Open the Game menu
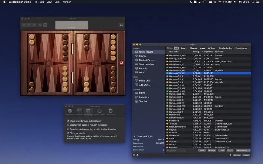The width and height of the screenshot is (263, 164). 57,2
